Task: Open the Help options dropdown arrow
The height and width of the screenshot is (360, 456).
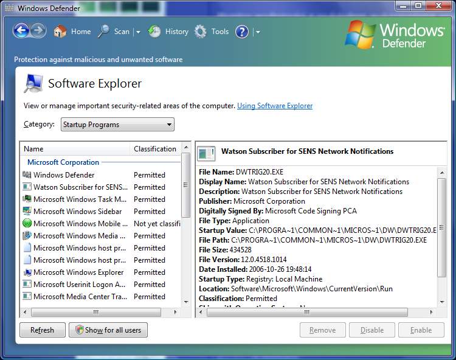Action: [x=258, y=32]
